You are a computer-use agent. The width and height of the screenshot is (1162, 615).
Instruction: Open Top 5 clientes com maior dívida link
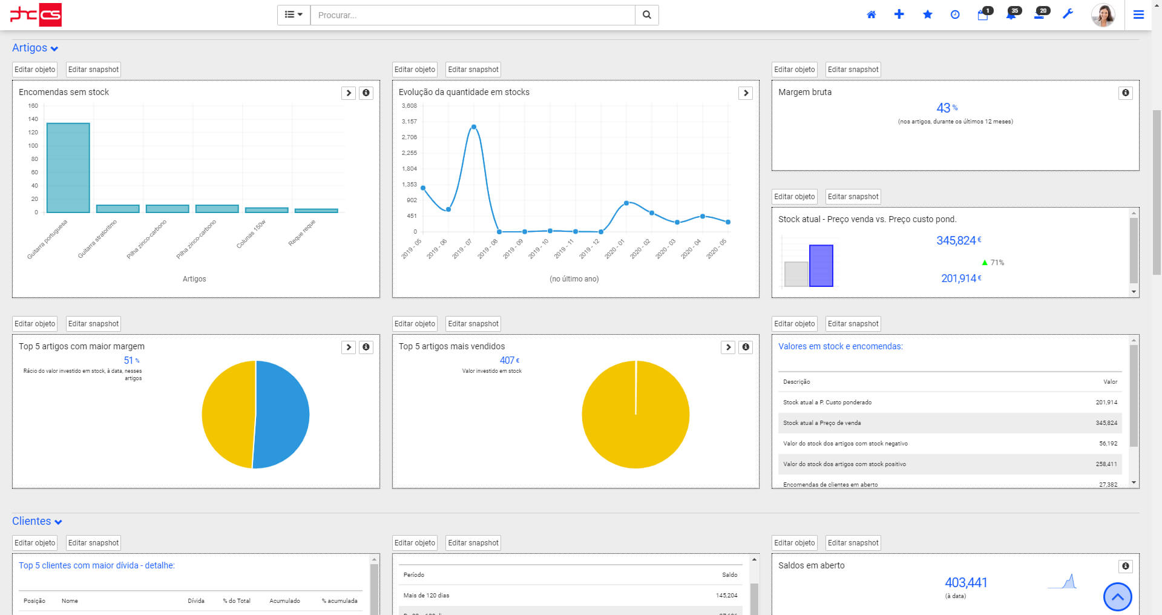(96, 565)
